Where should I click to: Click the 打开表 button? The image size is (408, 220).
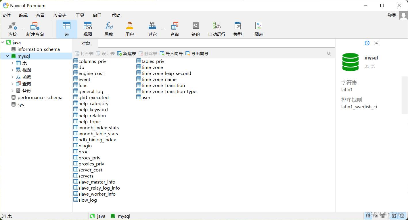pos(84,54)
